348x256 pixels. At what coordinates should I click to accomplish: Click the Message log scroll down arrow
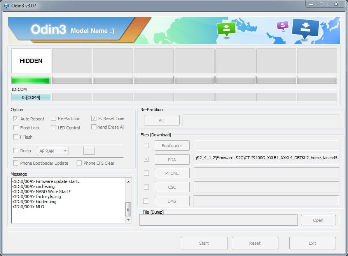128,220
